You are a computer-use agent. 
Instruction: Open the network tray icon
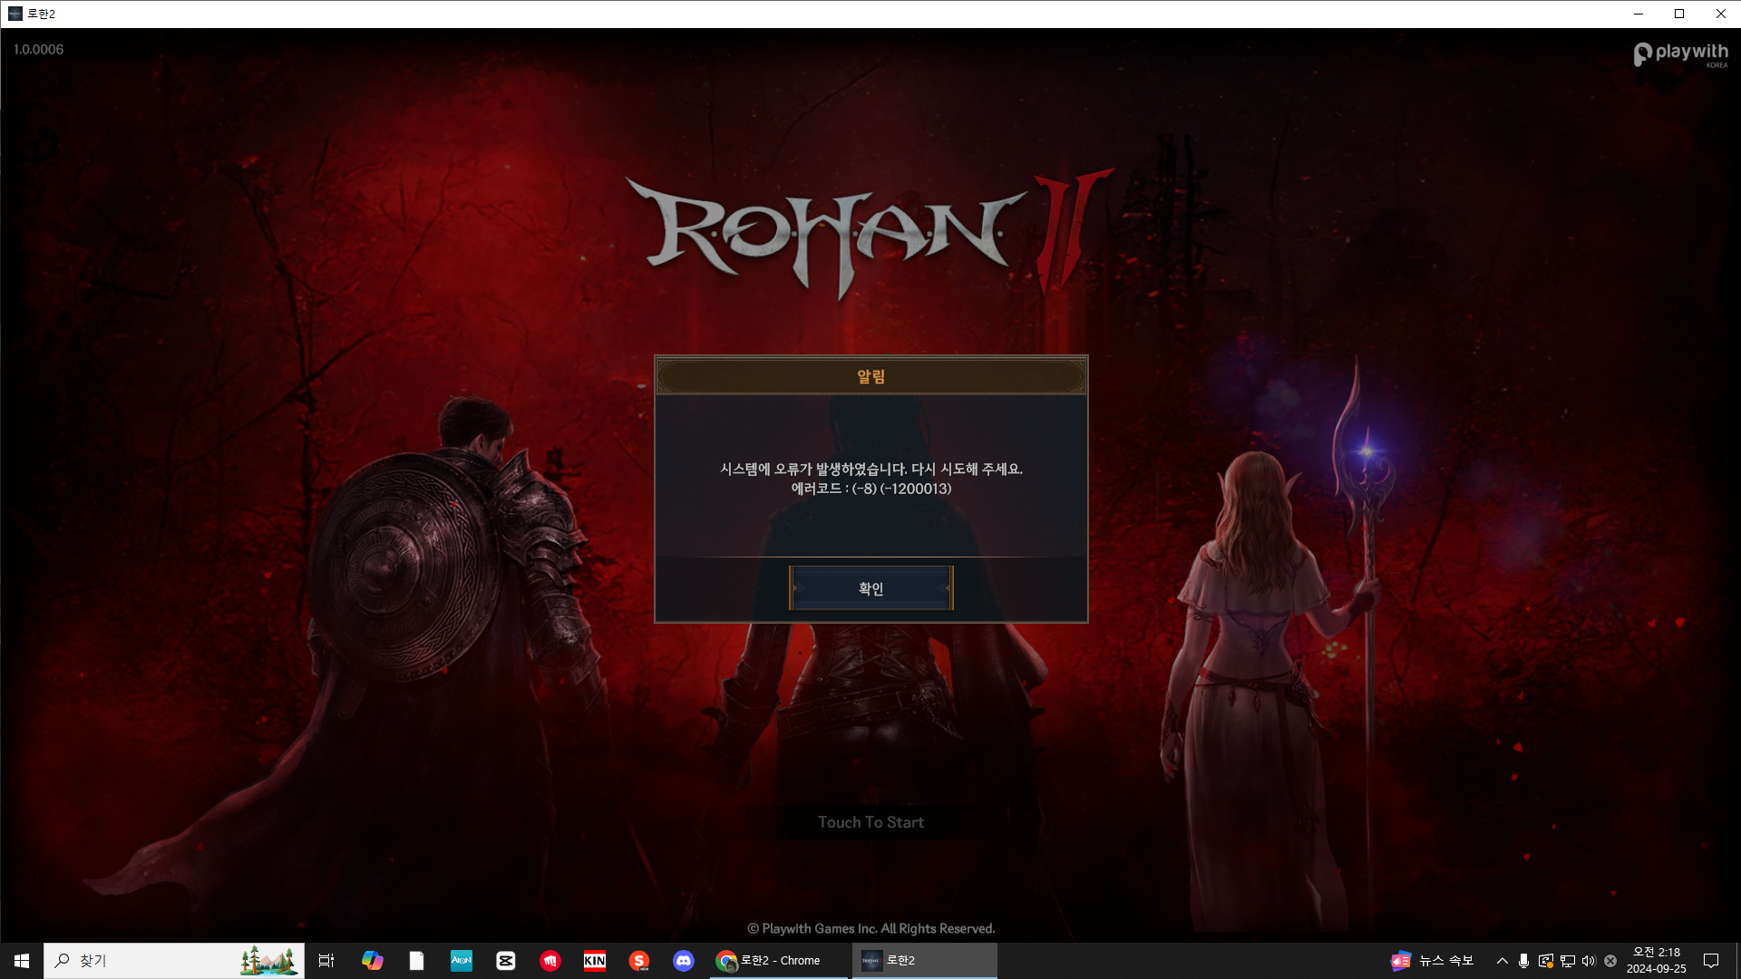pos(1567,961)
